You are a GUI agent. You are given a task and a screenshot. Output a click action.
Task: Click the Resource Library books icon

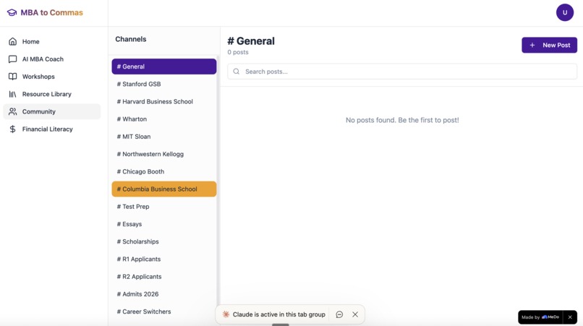coord(12,94)
